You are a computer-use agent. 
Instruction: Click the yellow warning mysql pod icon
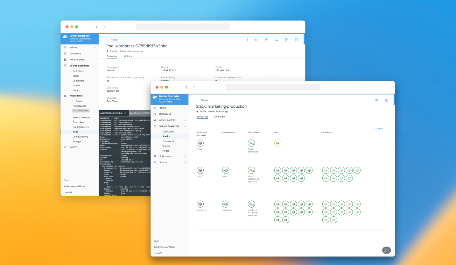pos(277,143)
